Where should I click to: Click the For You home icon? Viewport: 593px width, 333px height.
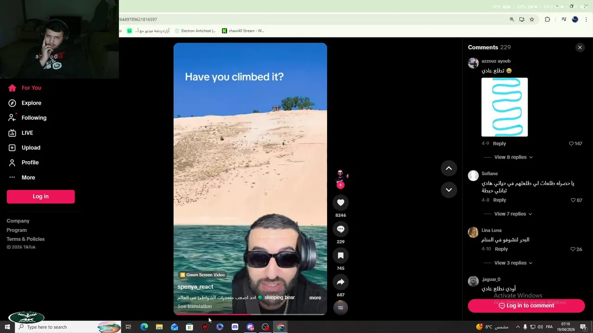(12, 88)
